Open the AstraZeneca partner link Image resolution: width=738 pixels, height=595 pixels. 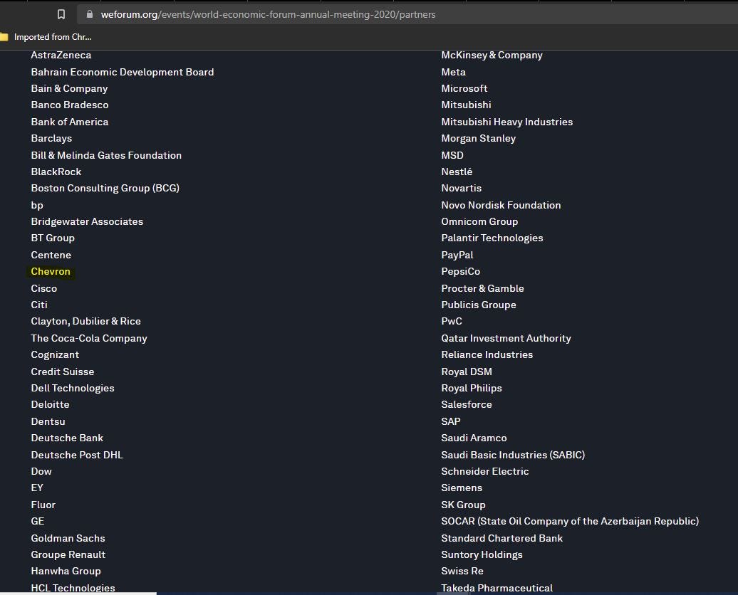[61, 55]
